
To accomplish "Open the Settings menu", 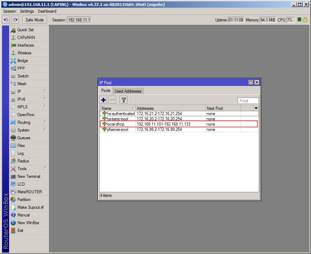I will coord(27,11).
